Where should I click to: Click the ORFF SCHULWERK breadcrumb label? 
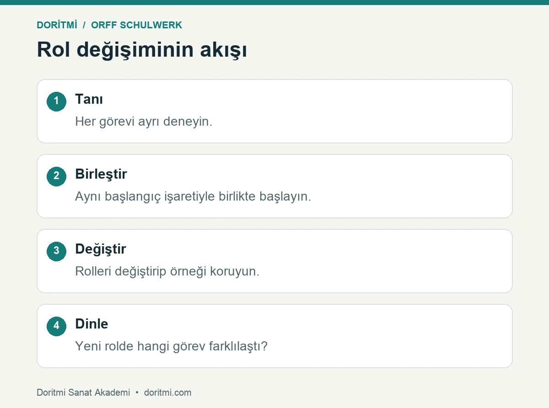tap(136, 25)
